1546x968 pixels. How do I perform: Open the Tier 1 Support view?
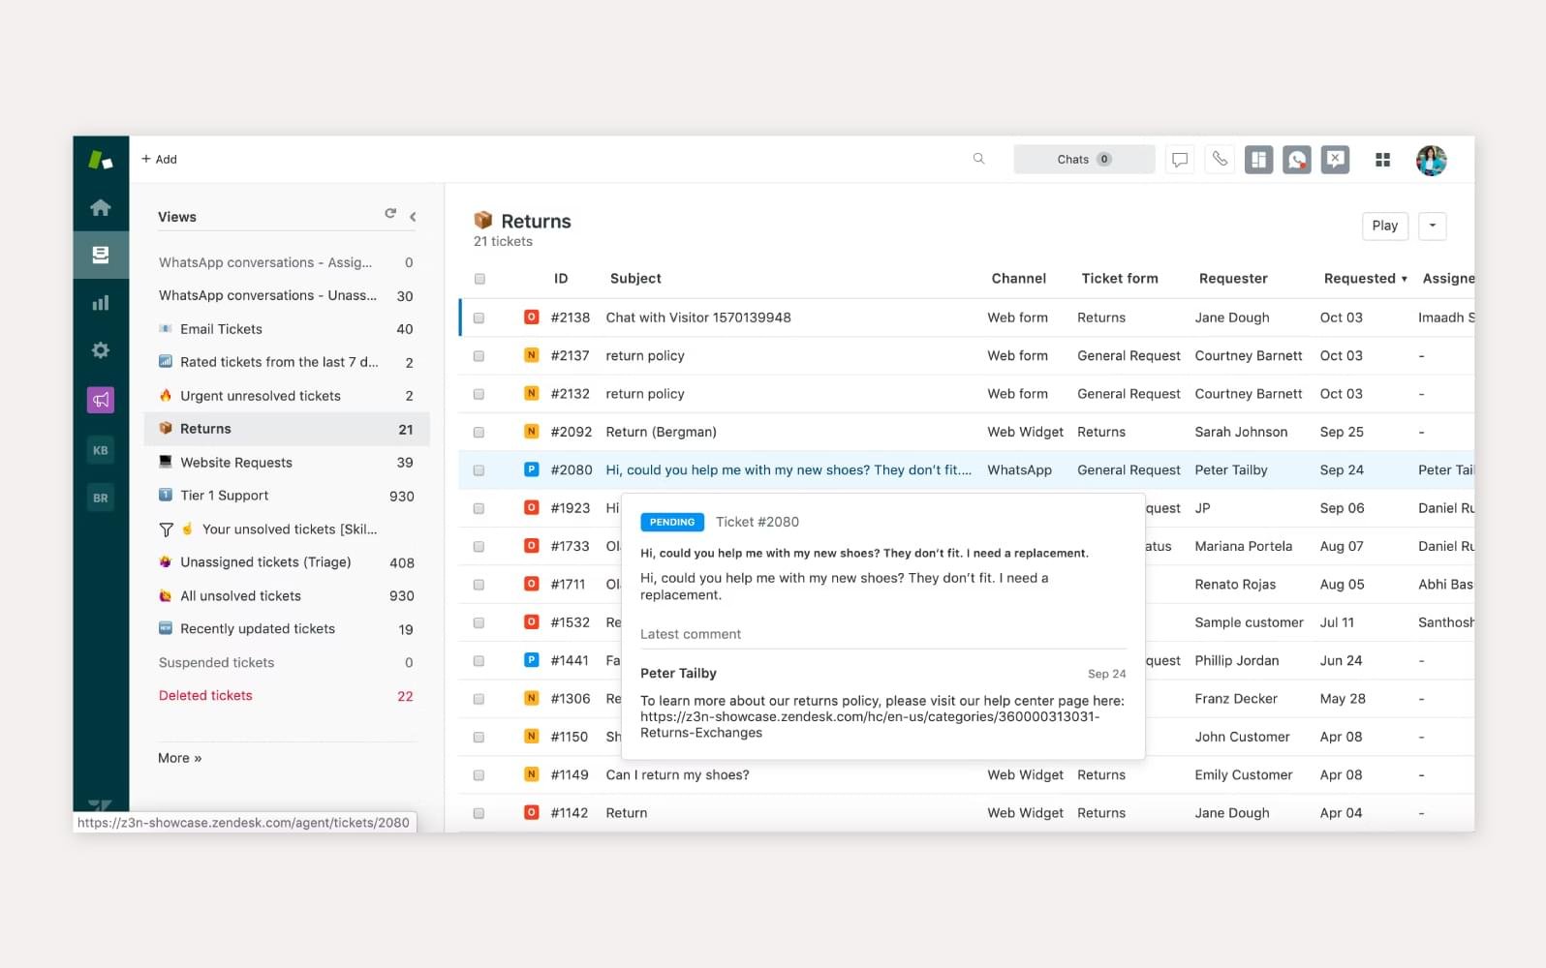click(x=287, y=496)
